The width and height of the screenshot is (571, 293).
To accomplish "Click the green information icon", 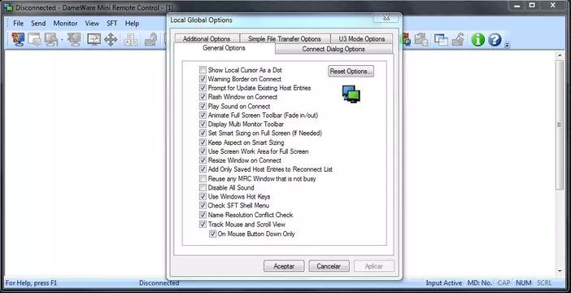I will click(477, 39).
